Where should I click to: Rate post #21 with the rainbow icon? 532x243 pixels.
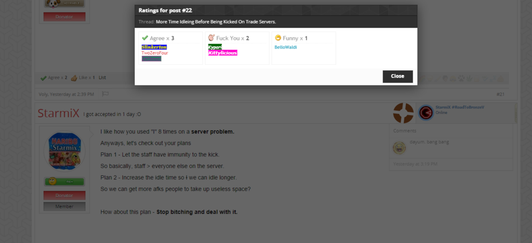[x=422, y=79]
